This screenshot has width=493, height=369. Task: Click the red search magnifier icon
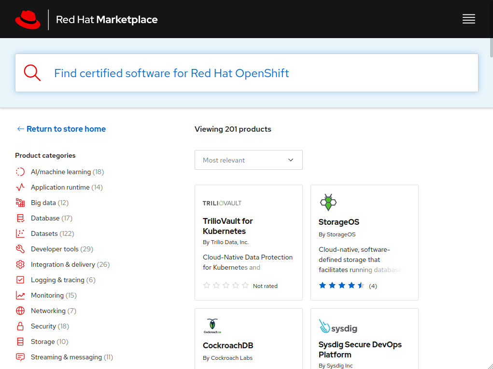point(32,73)
